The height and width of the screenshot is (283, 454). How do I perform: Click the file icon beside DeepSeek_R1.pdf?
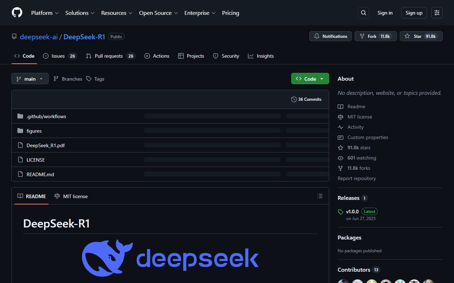tap(20, 145)
